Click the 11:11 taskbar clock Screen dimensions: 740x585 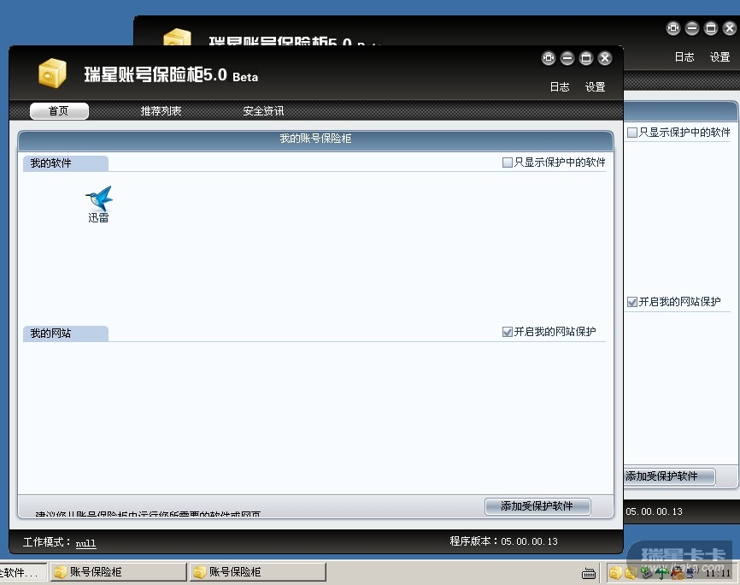pyautogui.click(x=717, y=573)
